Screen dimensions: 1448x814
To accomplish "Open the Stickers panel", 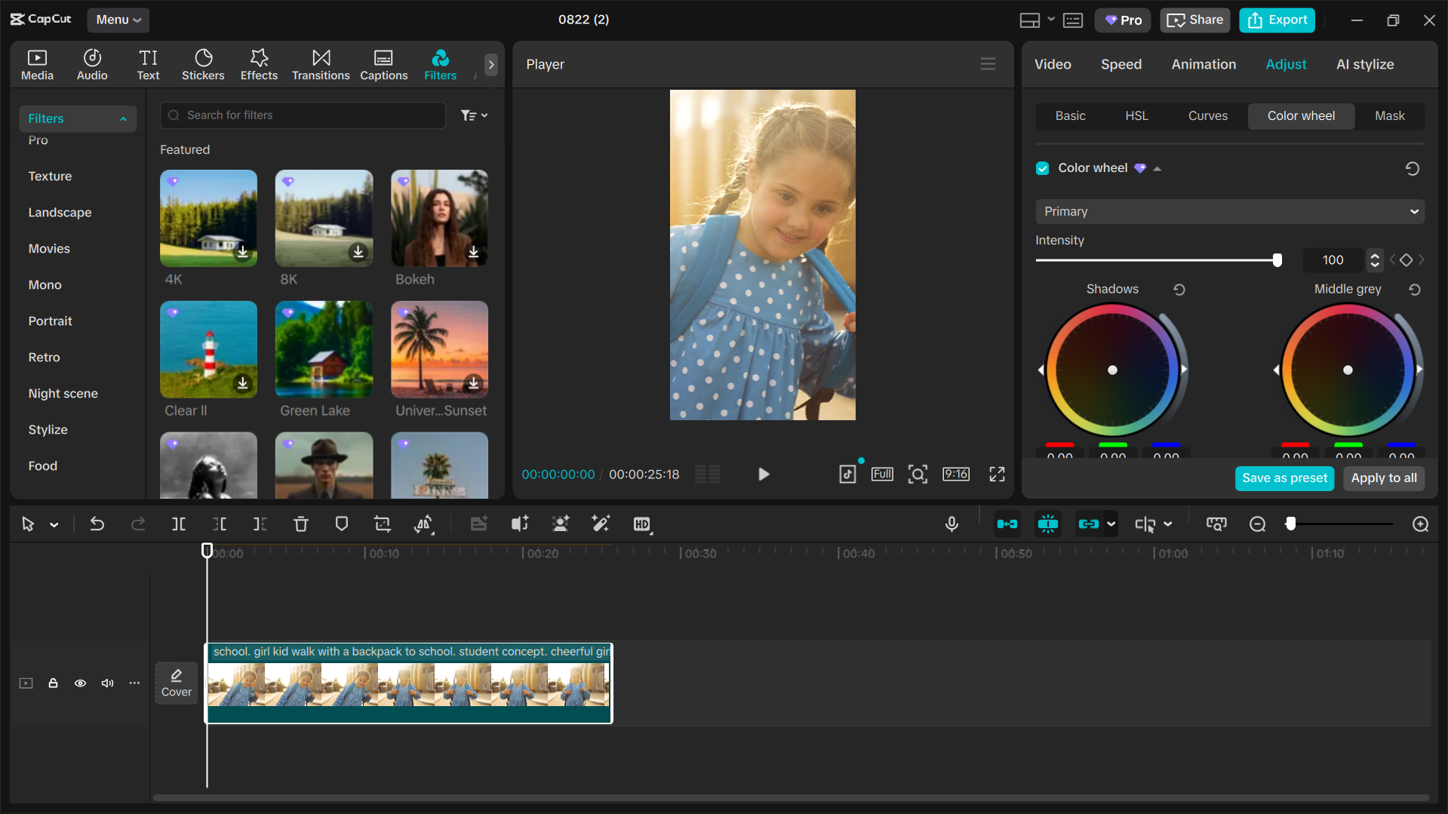I will pyautogui.click(x=202, y=64).
